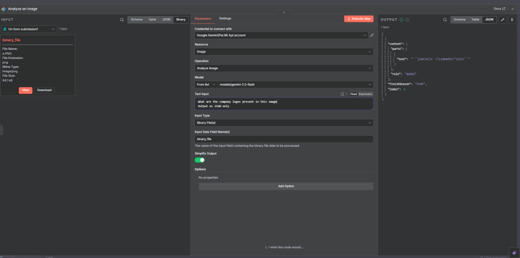Image resolution: width=520 pixels, height=258 pixels.
Task: Expand the Operation dropdown showing Analyze Image
Action: [284, 68]
